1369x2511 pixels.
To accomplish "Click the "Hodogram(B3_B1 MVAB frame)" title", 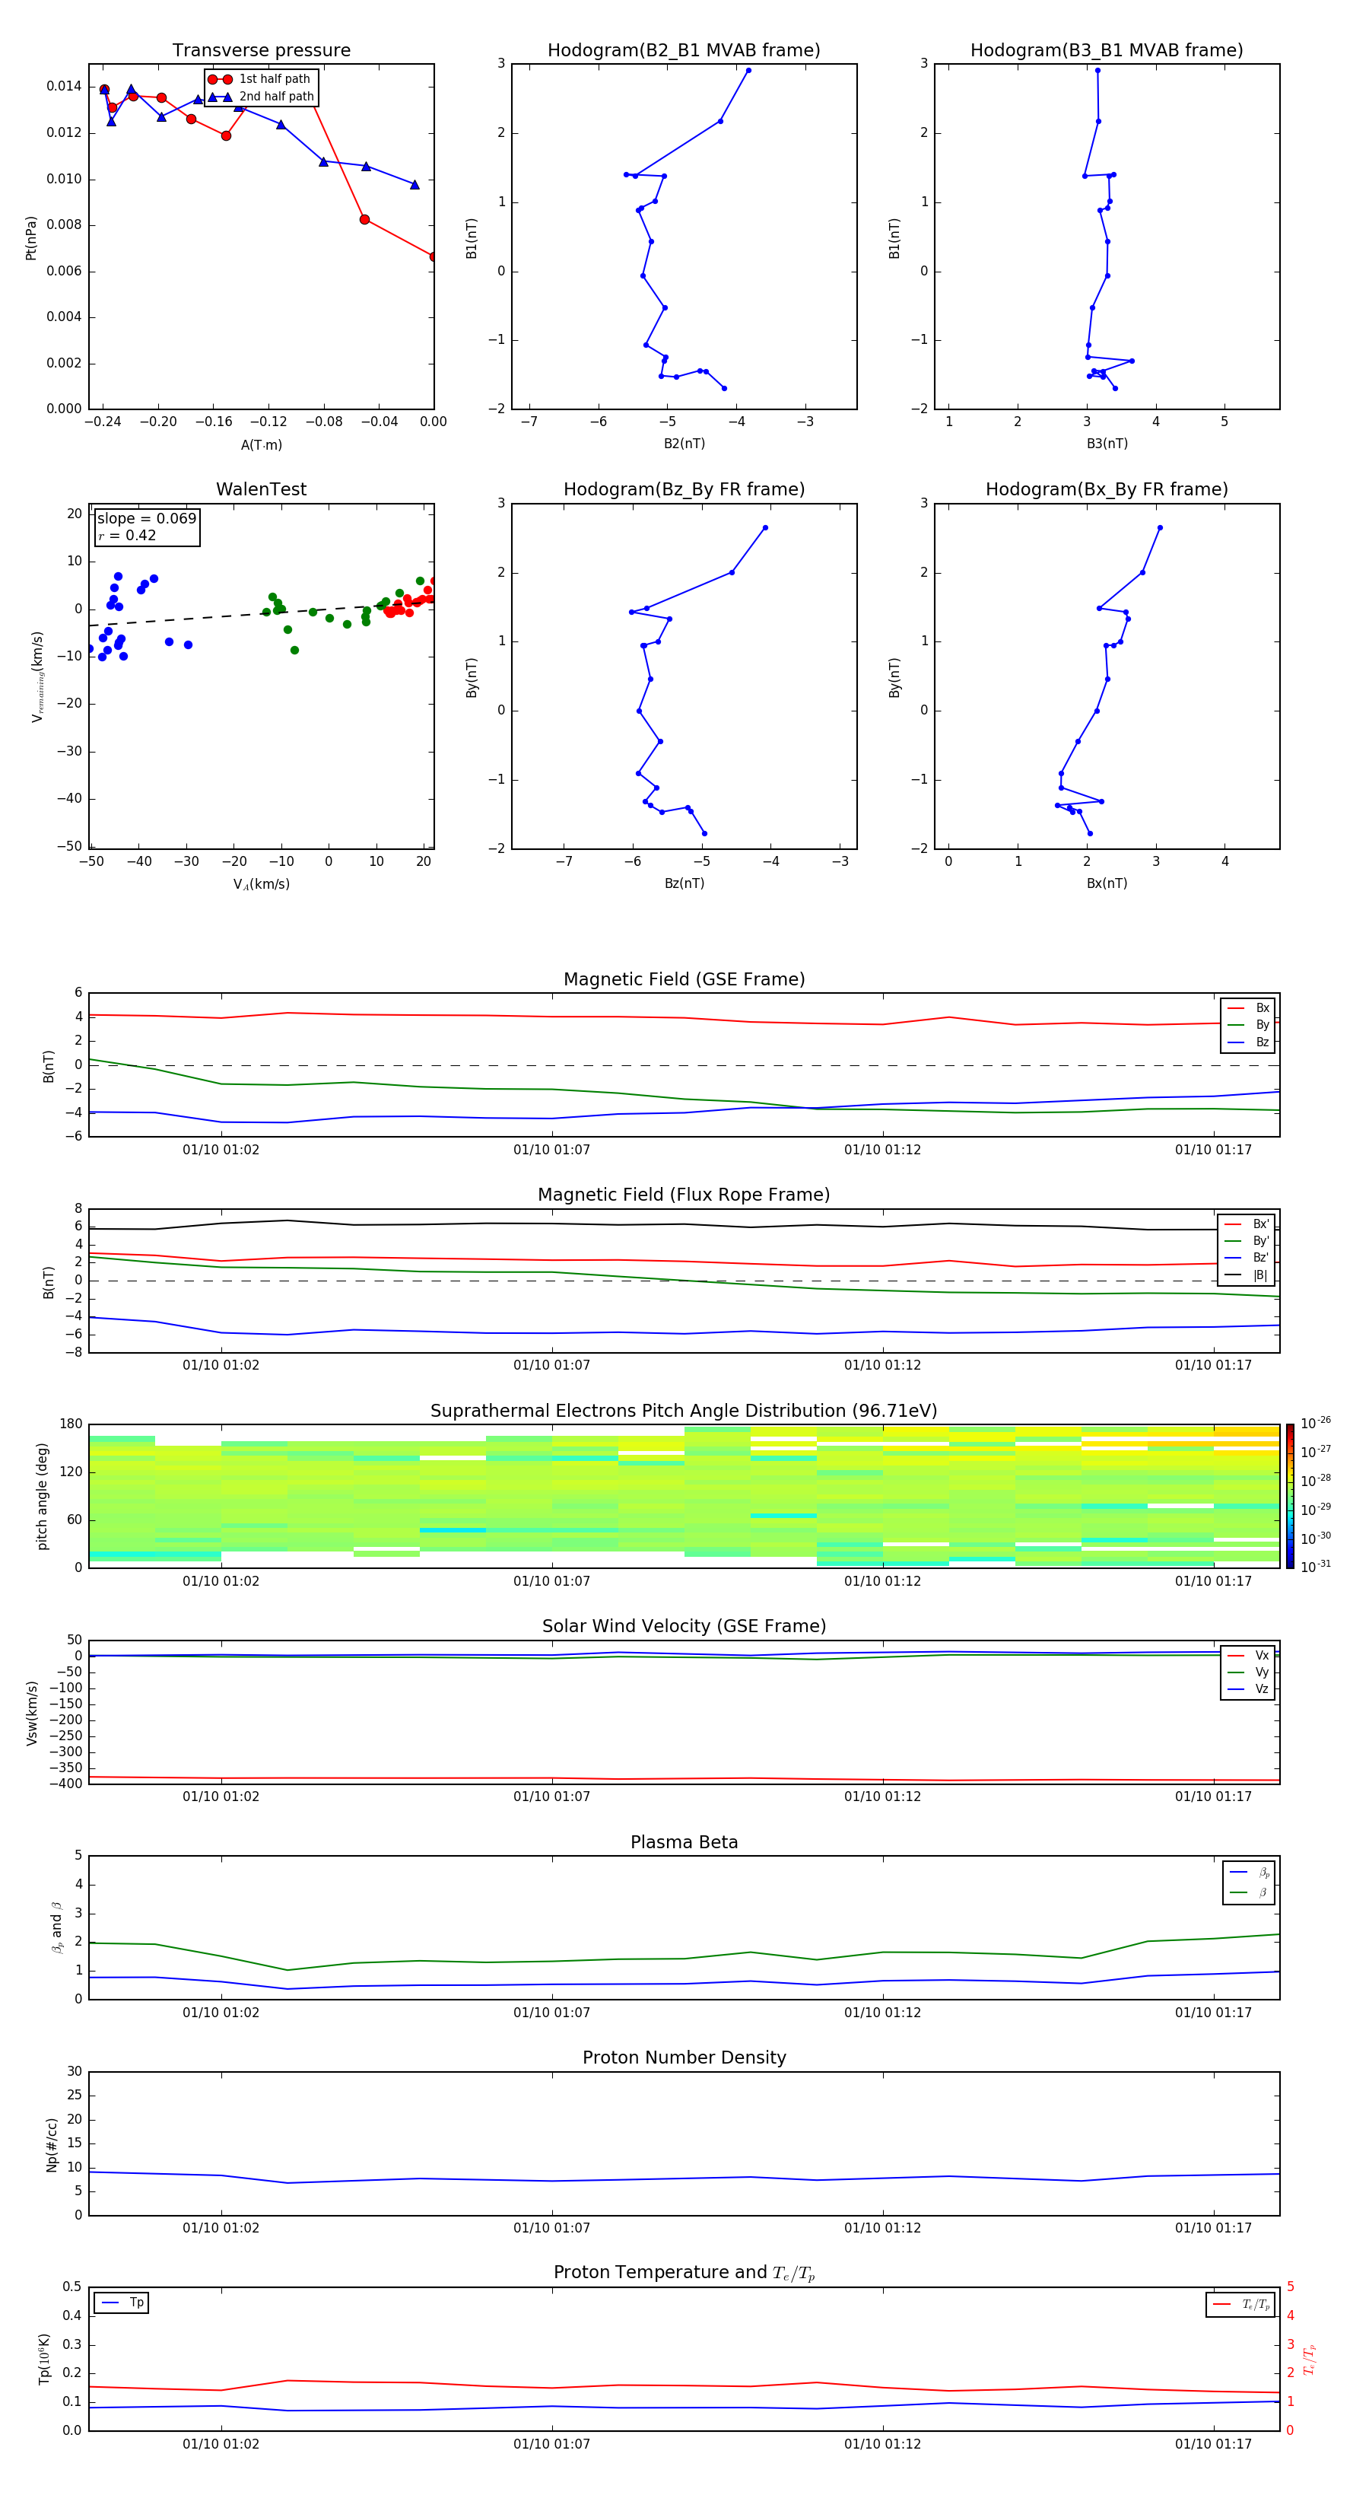I will pyautogui.click(x=1107, y=51).
